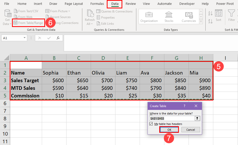238x145 pixels.
Task: Select row 3 header
Action: tap(5, 80)
